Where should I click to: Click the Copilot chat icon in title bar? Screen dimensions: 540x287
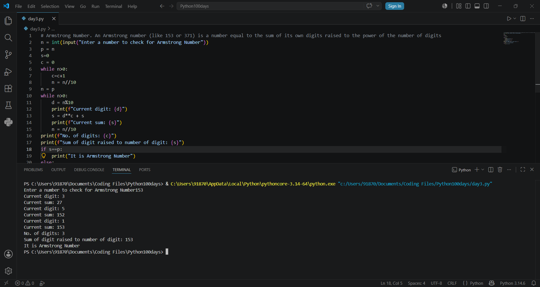coord(369,6)
